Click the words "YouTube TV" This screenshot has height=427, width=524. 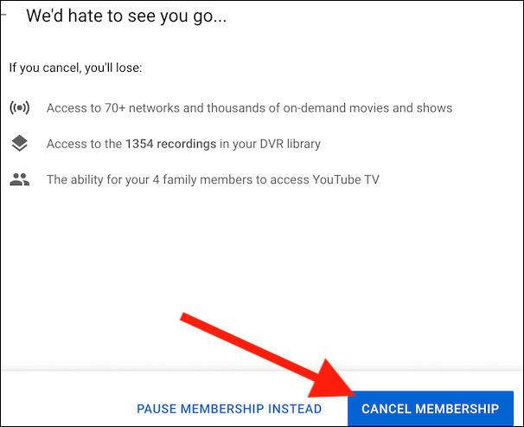pos(346,179)
